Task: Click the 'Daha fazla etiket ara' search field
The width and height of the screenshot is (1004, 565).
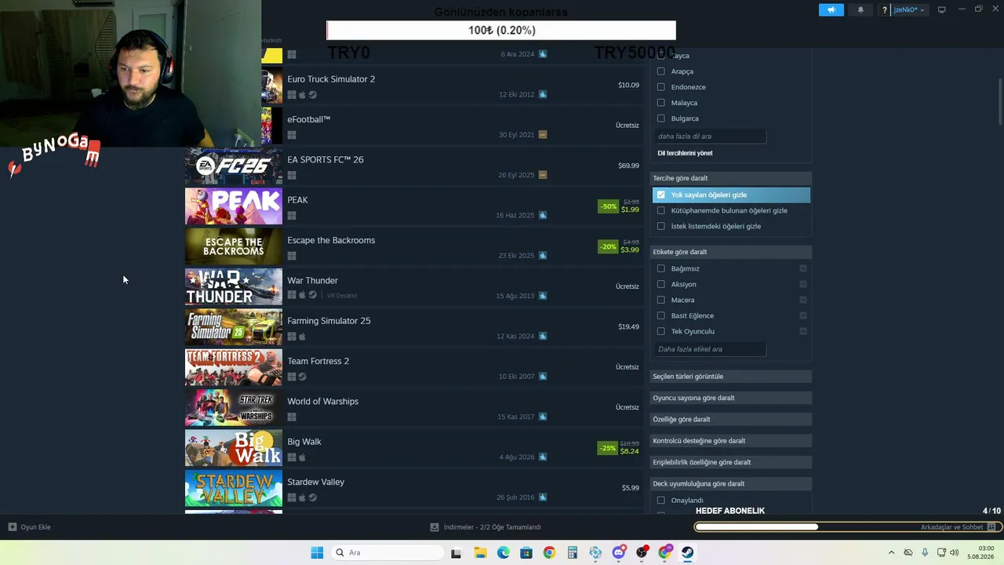Action: 710,349
